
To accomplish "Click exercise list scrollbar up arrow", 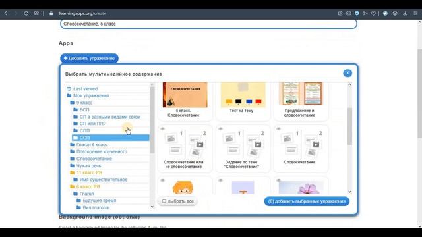I will click(x=349, y=84).
